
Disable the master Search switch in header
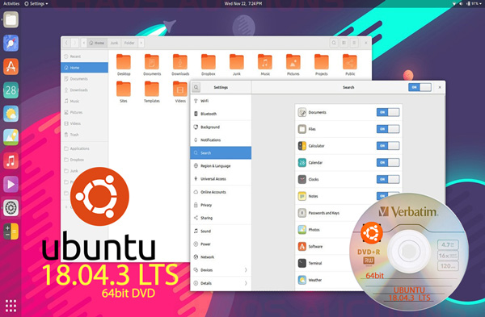[x=420, y=87]
